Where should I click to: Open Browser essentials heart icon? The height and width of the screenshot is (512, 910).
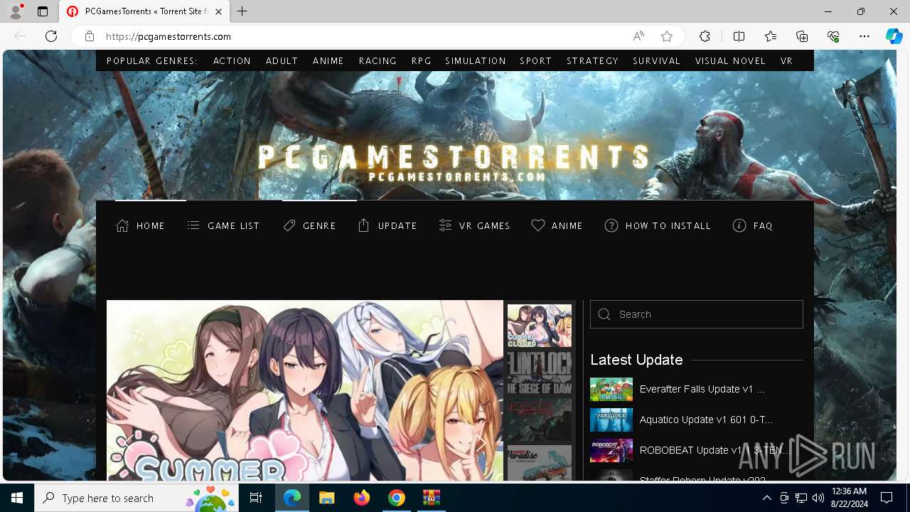coord(833,36)
